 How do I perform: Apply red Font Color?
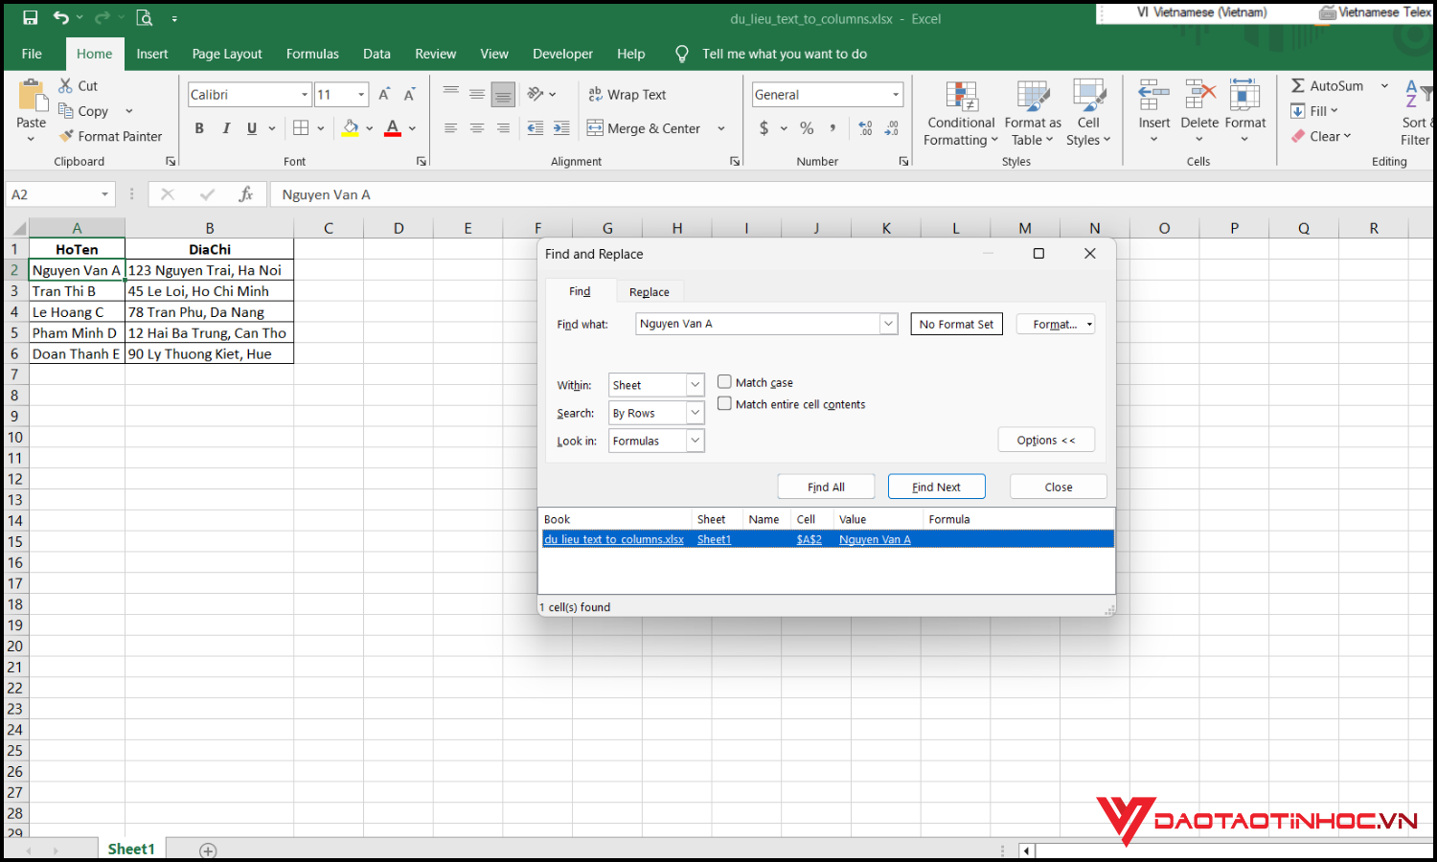pos(393,128)
